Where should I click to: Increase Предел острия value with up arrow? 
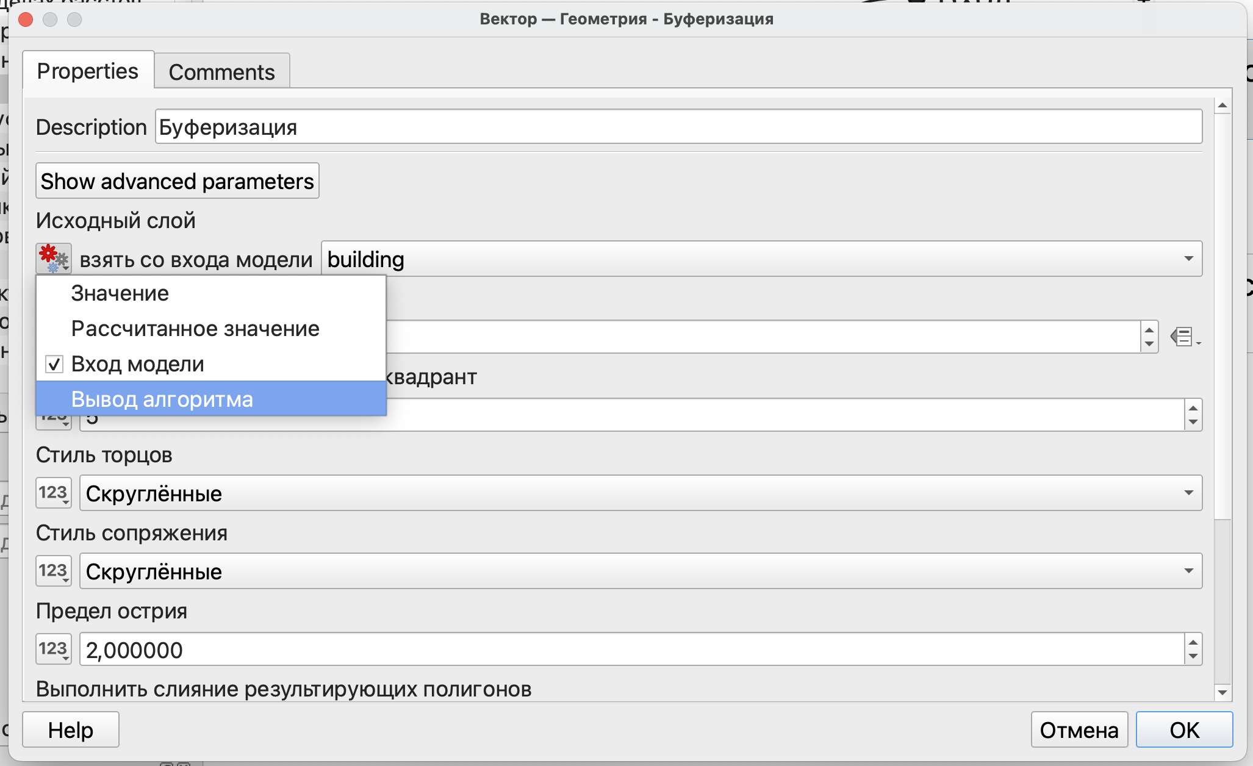click(x=1193, y=642)
